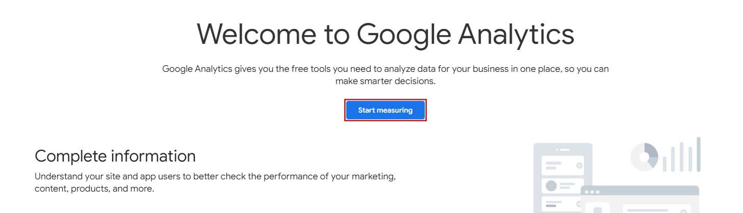Click the intro text about free tools
Image resolution: width=743 pixels, height=213 pixels.
(385, 69)
